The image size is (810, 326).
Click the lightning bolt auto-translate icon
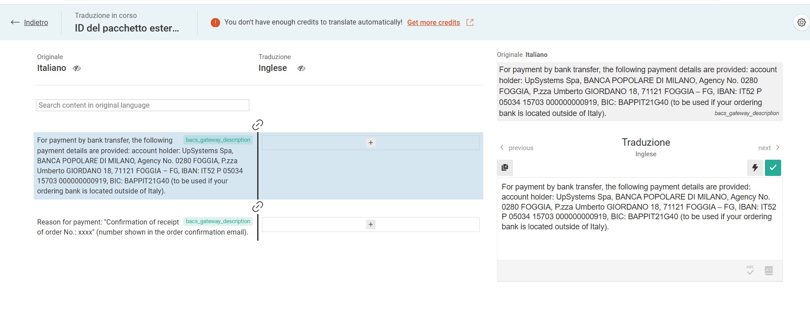click(755, 168)
